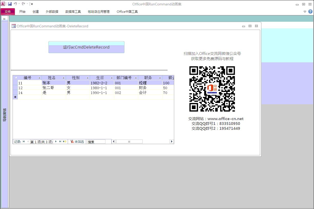This screenshot has width=314, height=209.
Task: Go to the previous record
Action: coord(28,142)
